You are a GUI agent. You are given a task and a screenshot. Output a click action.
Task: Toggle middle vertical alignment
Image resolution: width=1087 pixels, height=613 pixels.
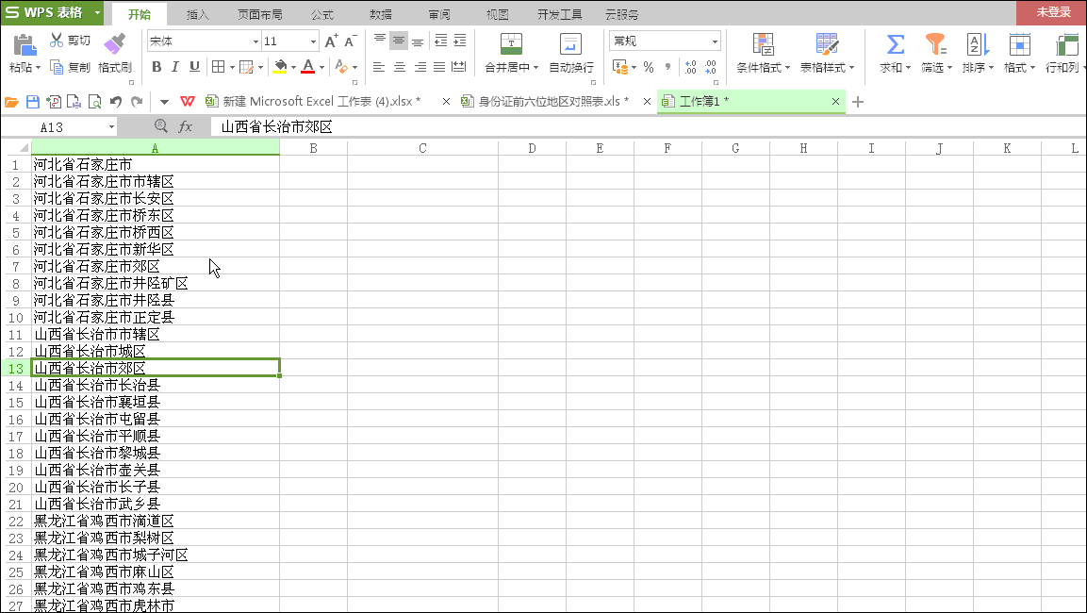399,41
